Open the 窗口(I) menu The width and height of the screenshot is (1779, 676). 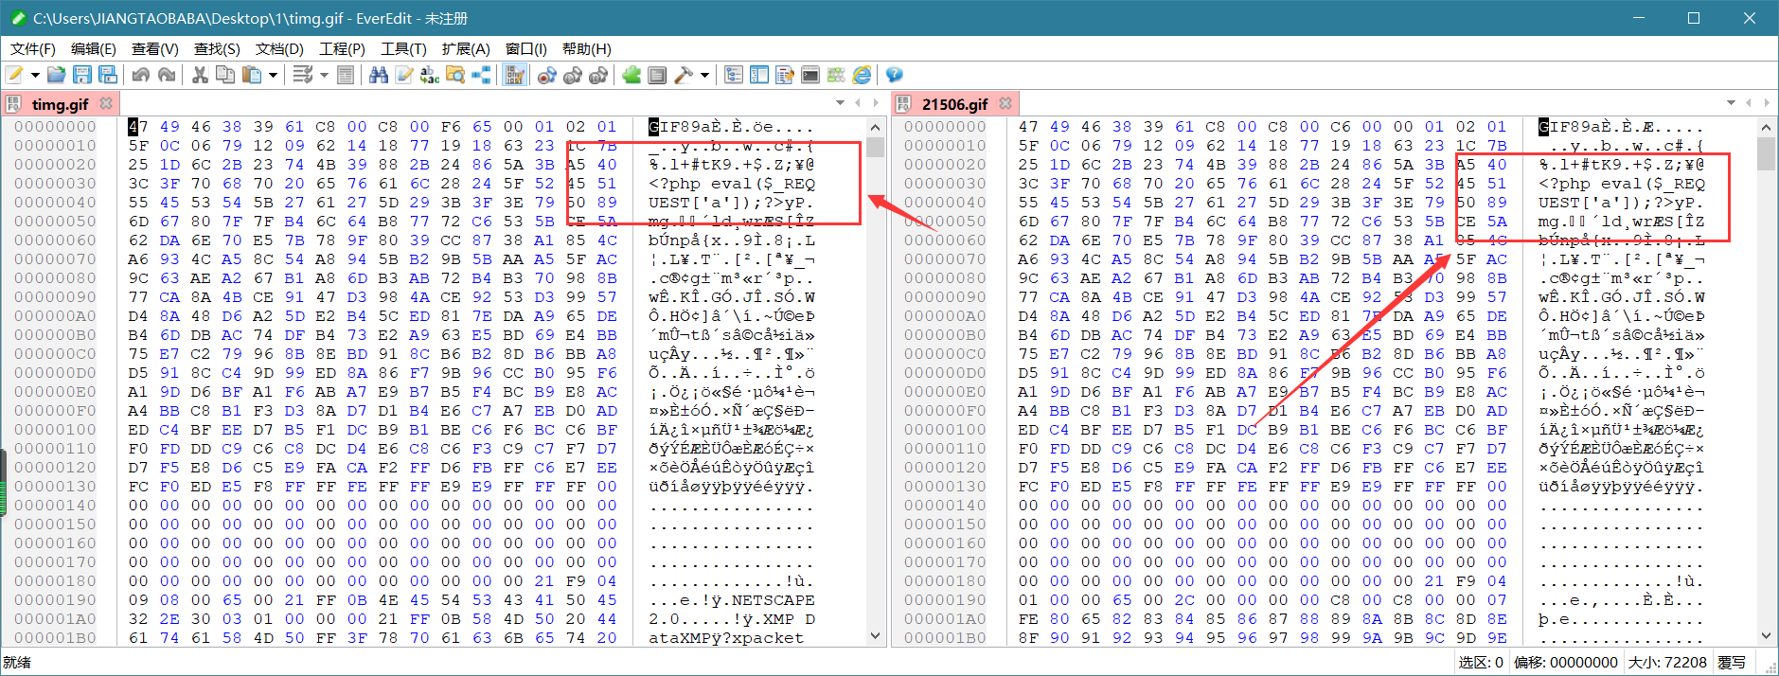pos(525,48)
